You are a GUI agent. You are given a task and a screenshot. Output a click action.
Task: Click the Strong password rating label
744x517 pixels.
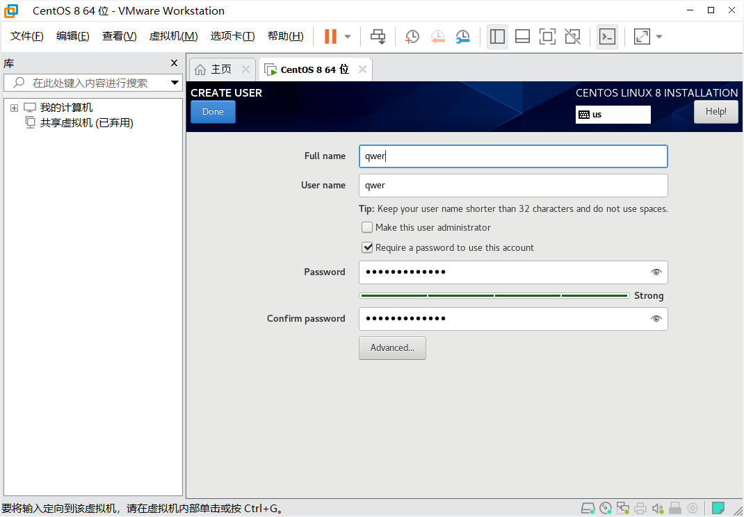click(x=649, y=295)
